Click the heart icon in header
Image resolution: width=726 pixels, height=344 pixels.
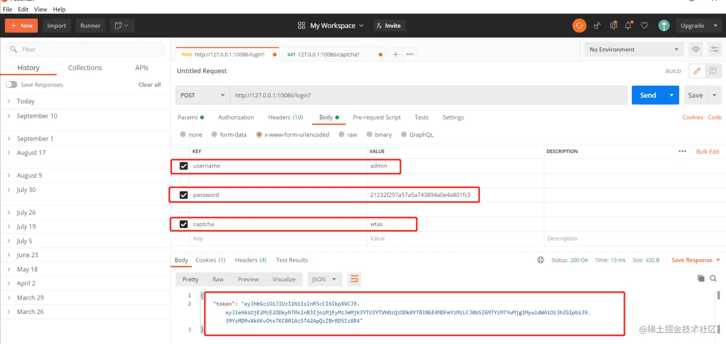click(x=644, y=25)
